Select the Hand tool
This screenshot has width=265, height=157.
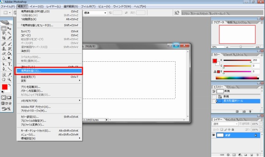click(4, 80)
